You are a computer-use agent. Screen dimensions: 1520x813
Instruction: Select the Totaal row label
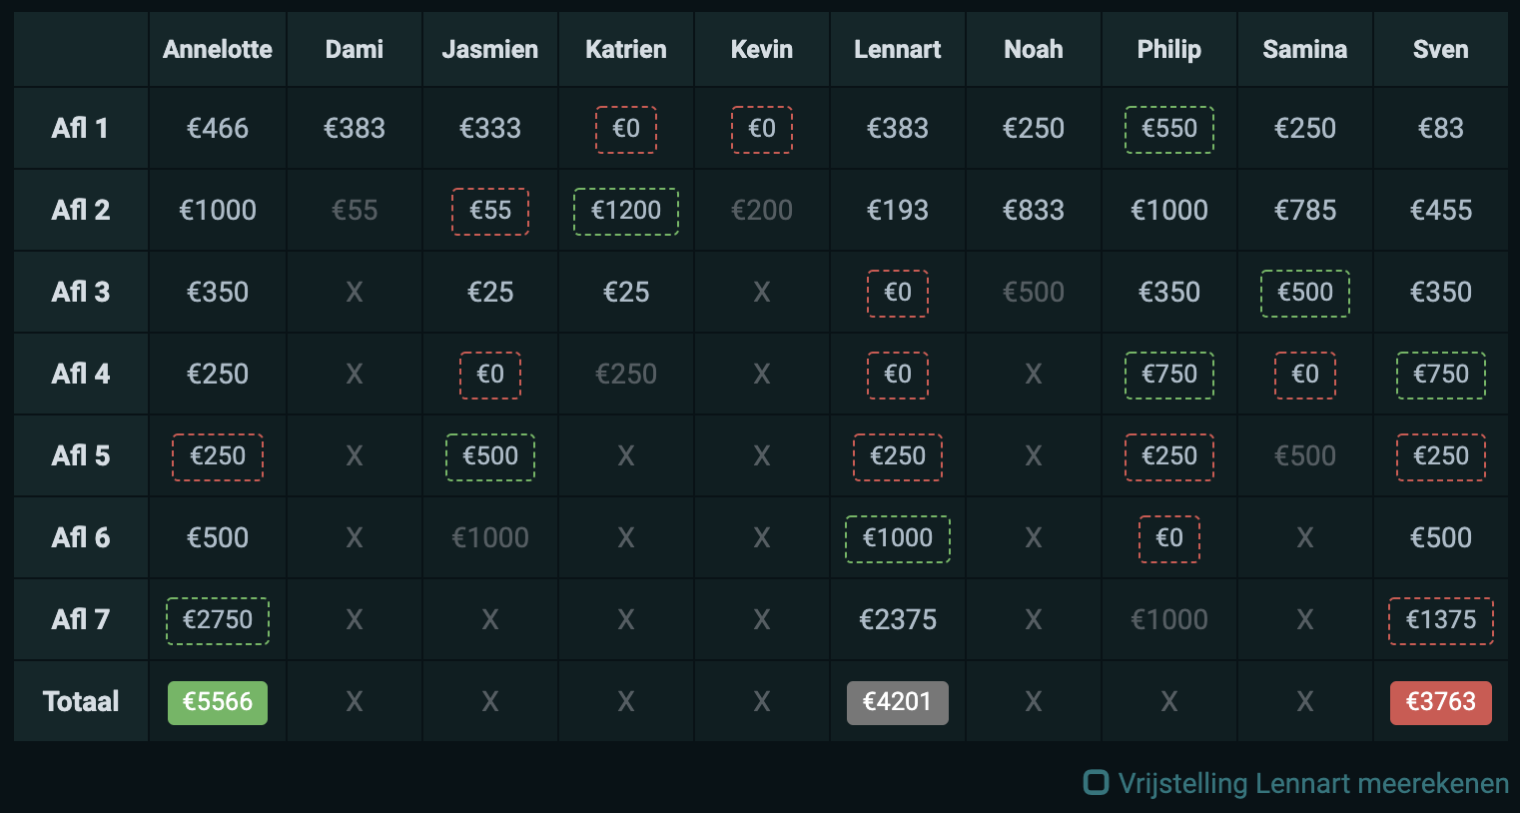80,702
